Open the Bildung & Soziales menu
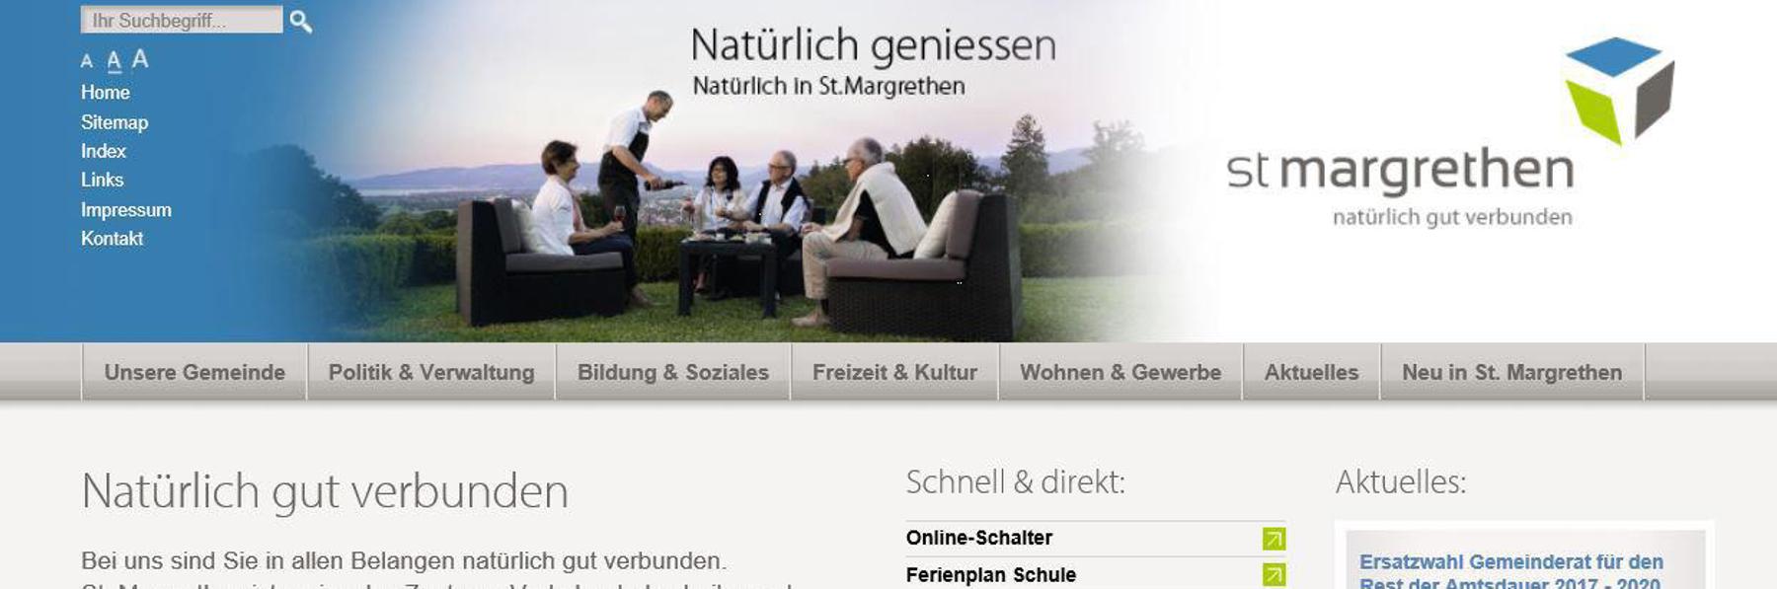The image size is (1777, 589). pyautogui.click(x=673, y=372)
